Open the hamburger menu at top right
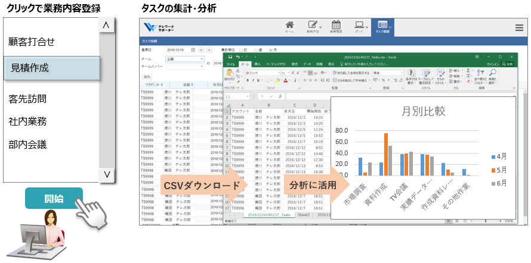Image resolution: width=531 pixels, height=263 pixels. tap(519, 27)
